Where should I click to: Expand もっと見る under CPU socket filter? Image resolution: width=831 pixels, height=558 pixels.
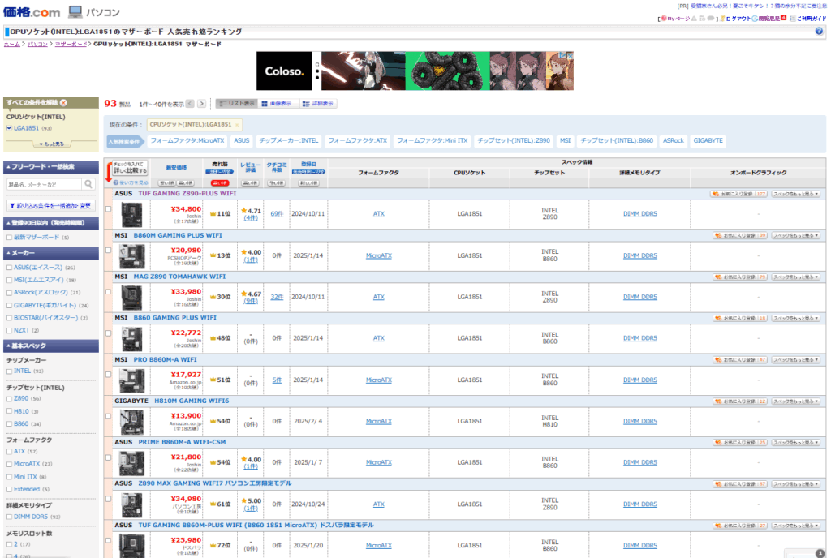point(51,144)
